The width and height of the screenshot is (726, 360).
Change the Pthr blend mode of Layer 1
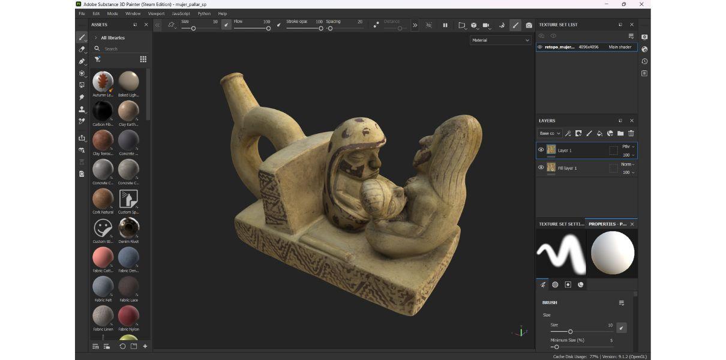tap(628, 146)
